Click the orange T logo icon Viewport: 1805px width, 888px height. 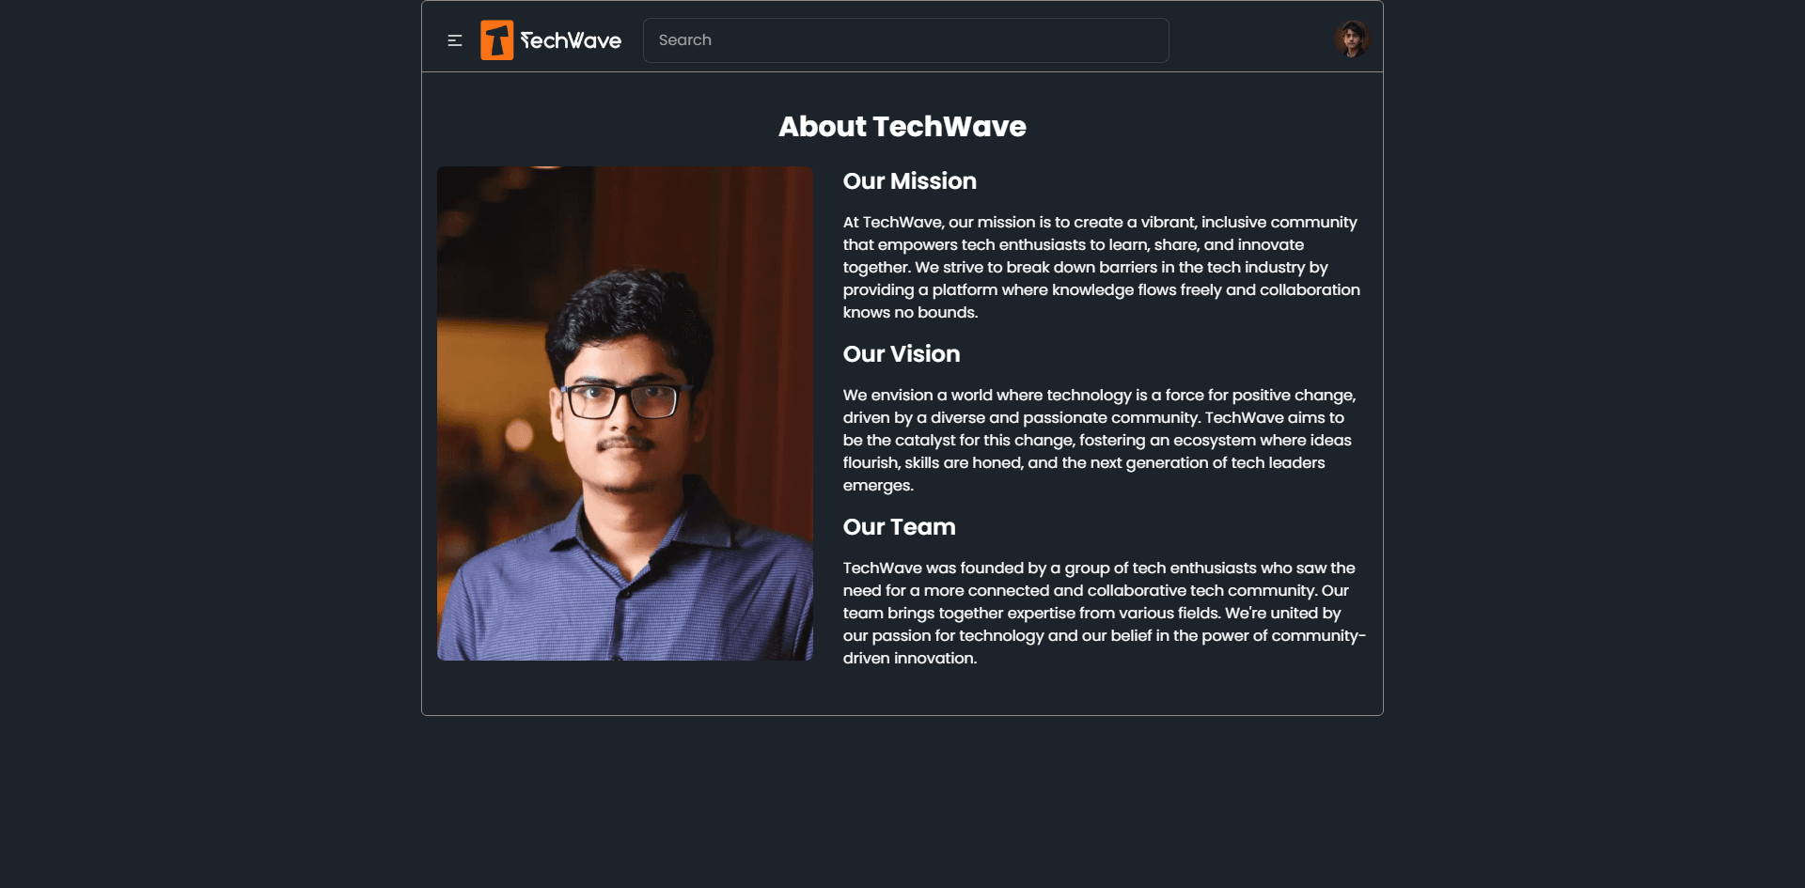pos(496,40)
